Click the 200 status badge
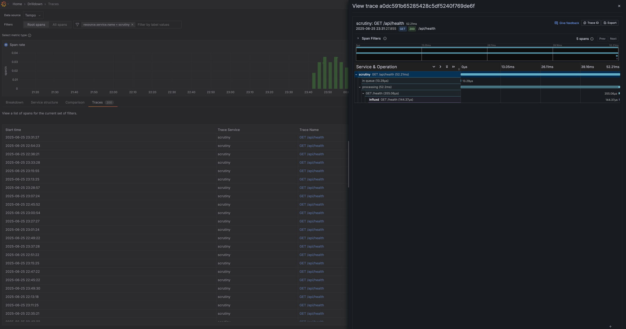This screenshot has height=329, width=626. (412, 29)
